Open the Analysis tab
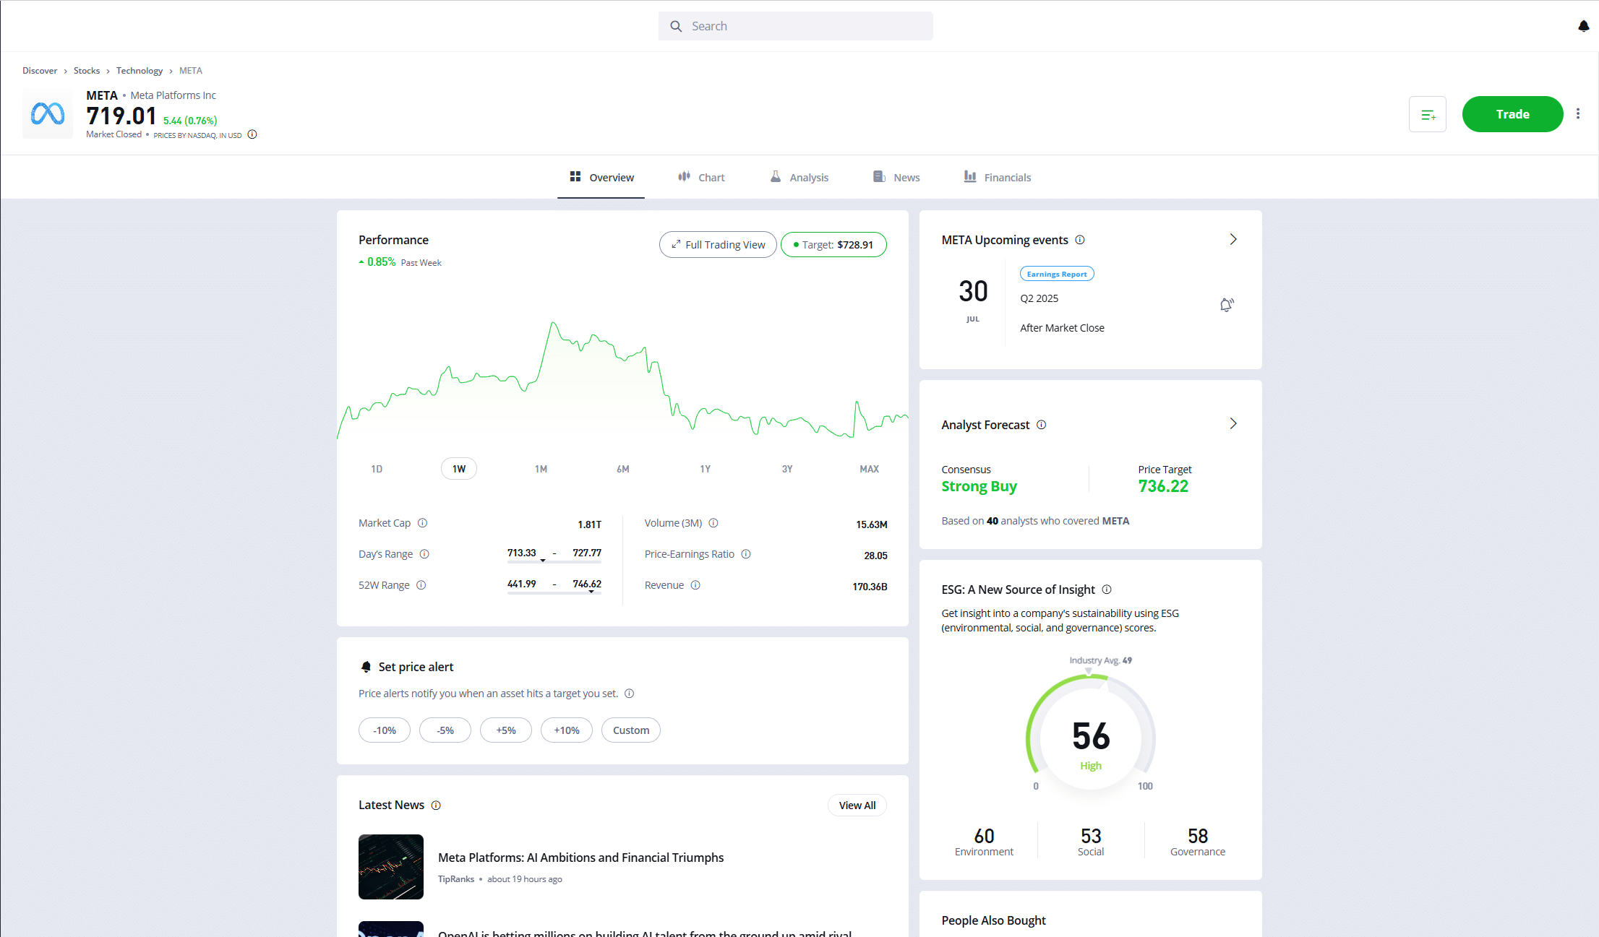Screen dimensions: 1599x937 point(799,178)
